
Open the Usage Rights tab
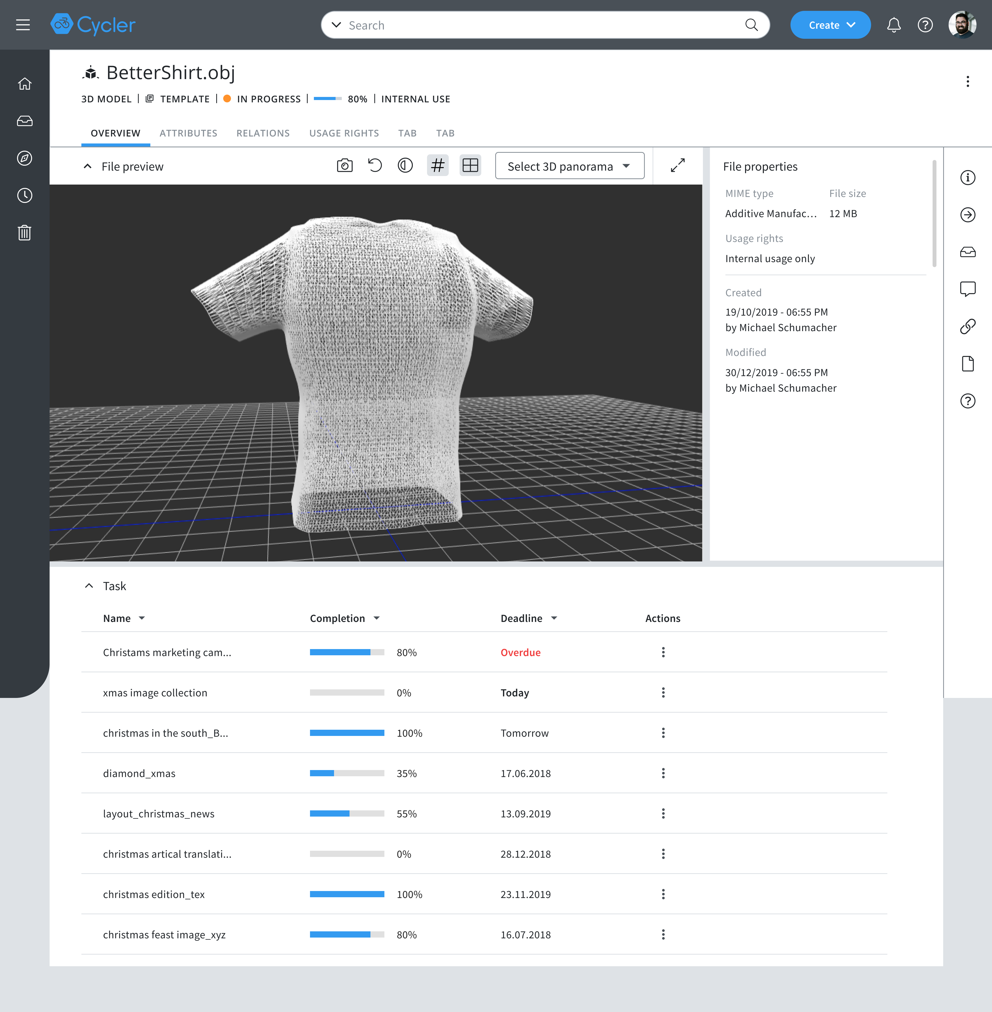(x=344, y=133)
